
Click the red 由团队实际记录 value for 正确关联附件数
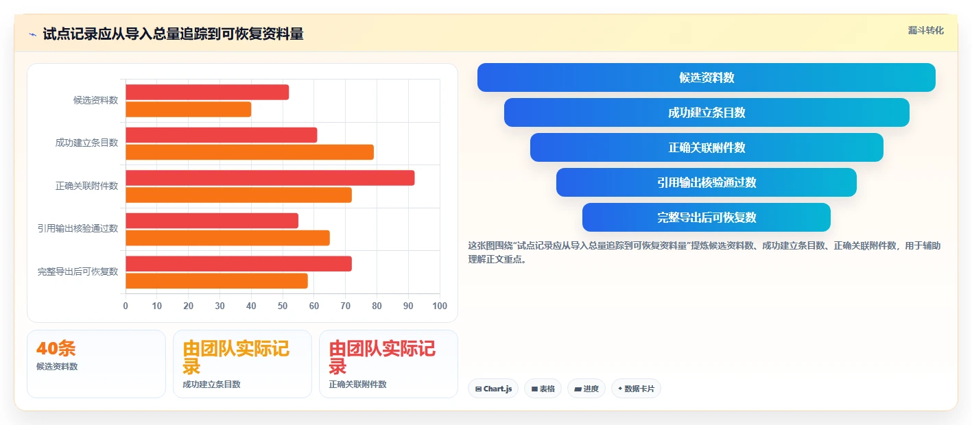coord(382,356)
